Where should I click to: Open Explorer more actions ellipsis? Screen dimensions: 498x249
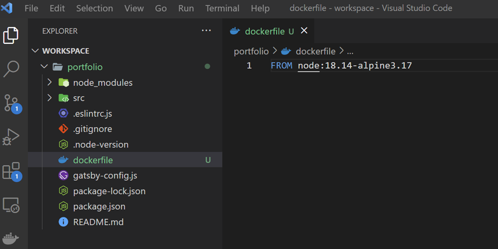coord(206,31)
